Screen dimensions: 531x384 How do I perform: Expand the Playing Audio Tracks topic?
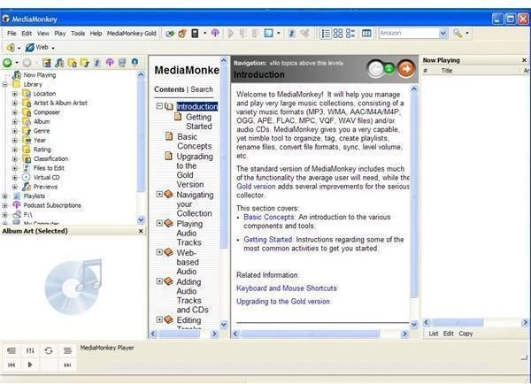[159, 223]
